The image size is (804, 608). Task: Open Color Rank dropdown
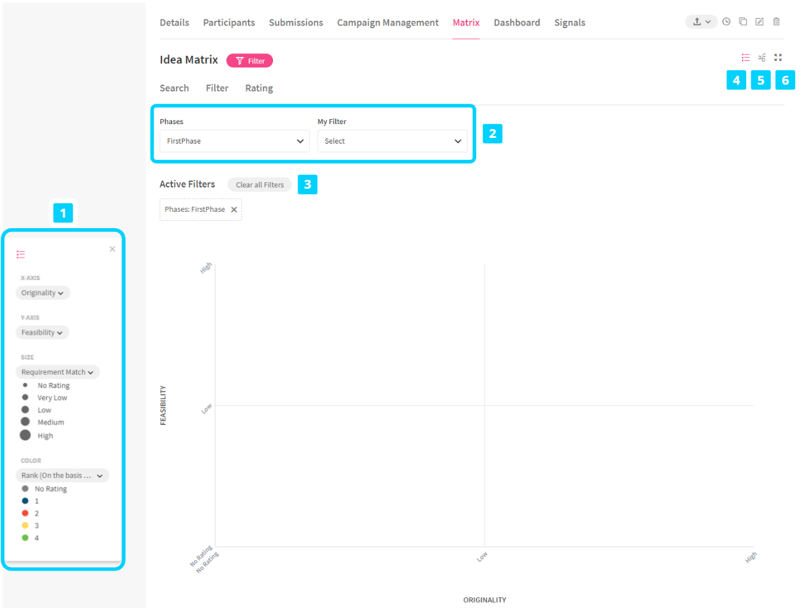click(63, 476)
